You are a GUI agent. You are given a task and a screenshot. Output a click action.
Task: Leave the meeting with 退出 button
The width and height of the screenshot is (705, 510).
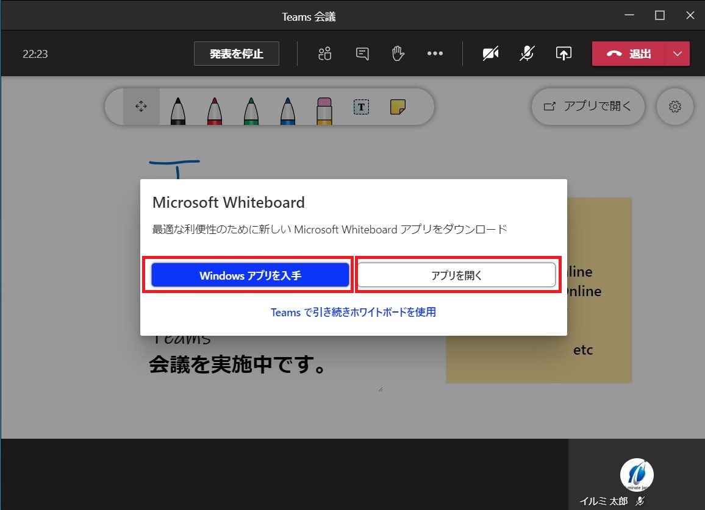[628, 54]
